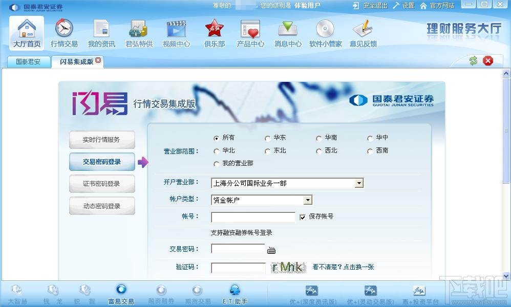Viewport: 511px width, 307px height.
Task: Open the soft keyboard icon beside 交易密码
Action: click(x=271, y=250)
